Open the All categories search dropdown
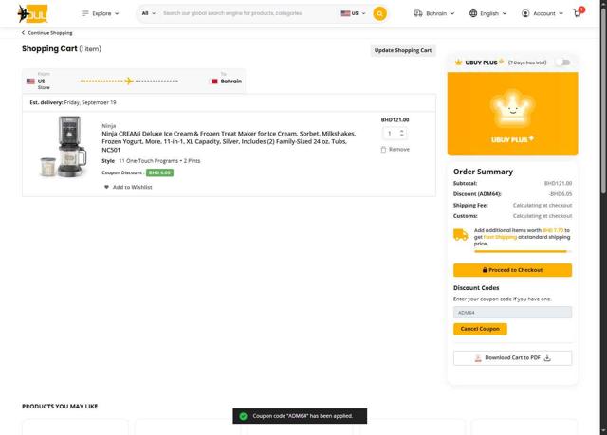This screenshot has height=435, width=607. tap(148, 13)
